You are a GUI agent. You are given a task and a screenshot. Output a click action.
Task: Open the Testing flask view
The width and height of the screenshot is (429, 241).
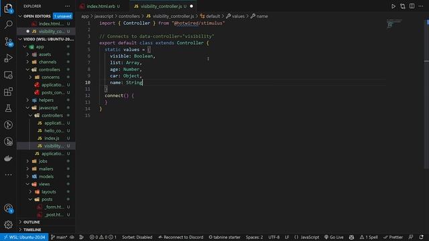[x=8, y=108]
